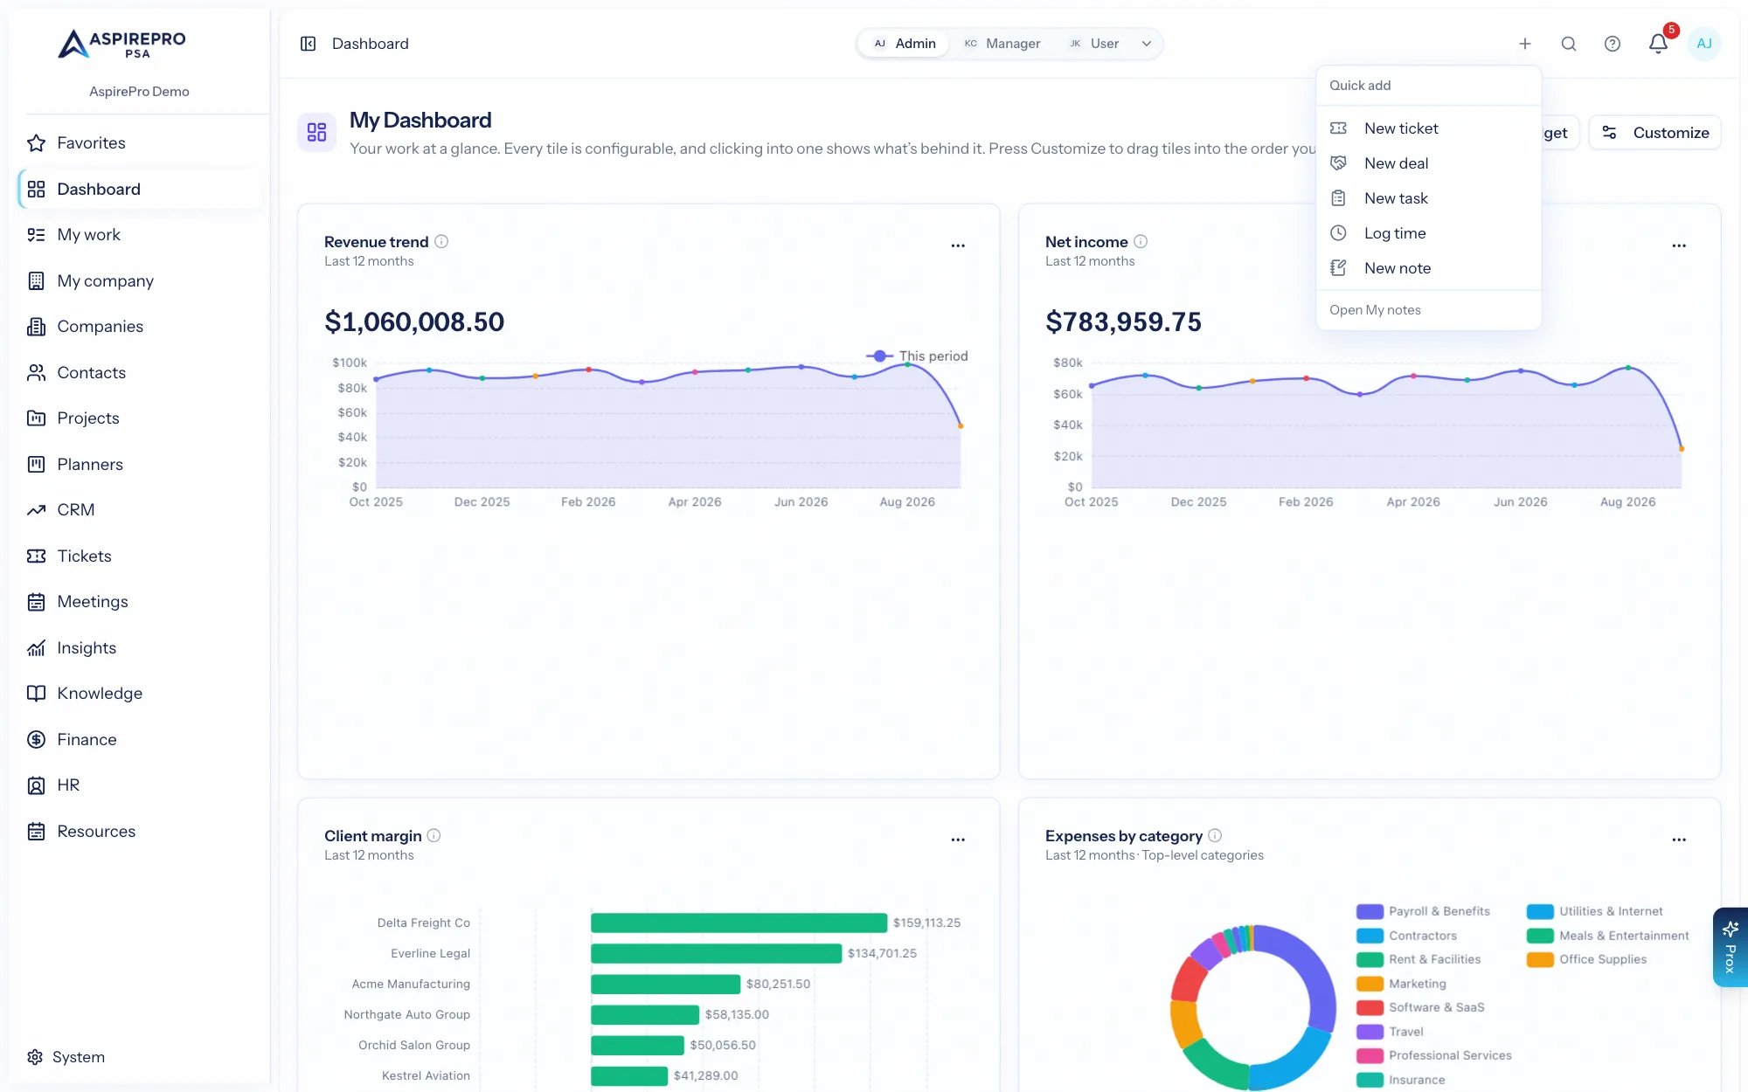Click the Northgate Auto Group margin bar

(x=645, y=1015)
